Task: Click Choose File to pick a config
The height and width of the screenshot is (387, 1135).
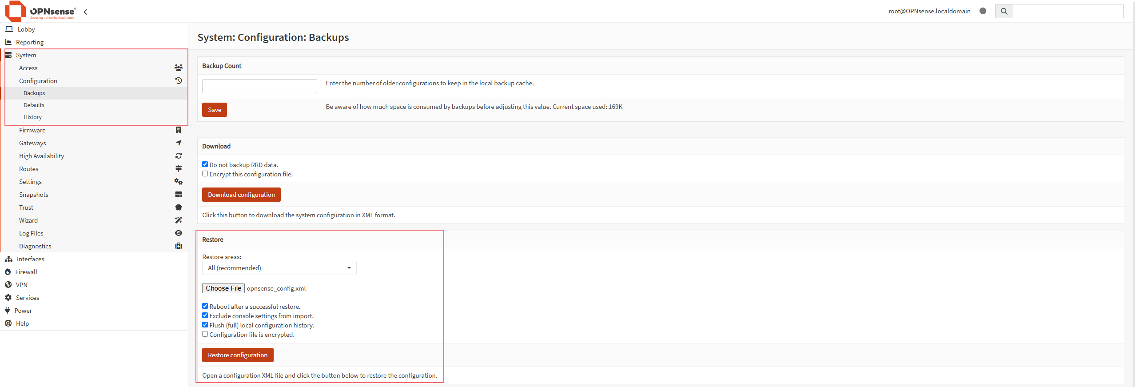Action: [x=223, y=288]
